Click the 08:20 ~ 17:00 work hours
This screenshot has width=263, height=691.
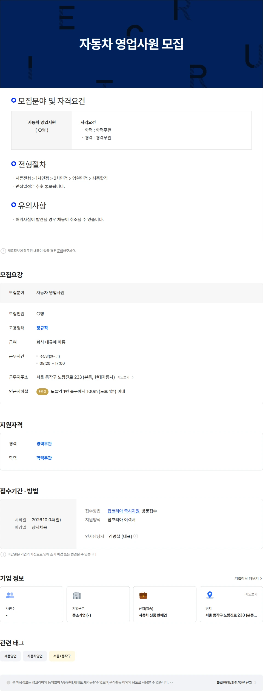pyautogui.click(x=52, y=363)
